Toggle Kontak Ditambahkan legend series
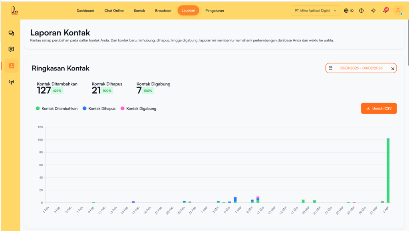409x231 pixels. 57,108
